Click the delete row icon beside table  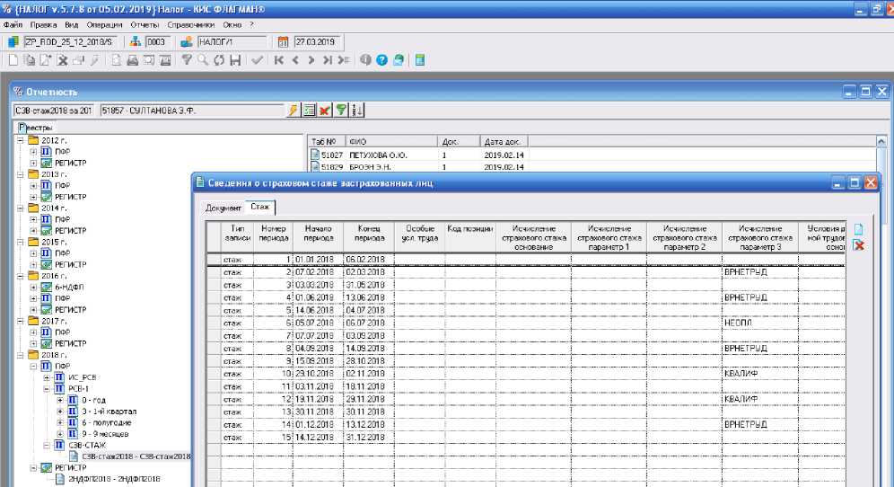point(858,245)
